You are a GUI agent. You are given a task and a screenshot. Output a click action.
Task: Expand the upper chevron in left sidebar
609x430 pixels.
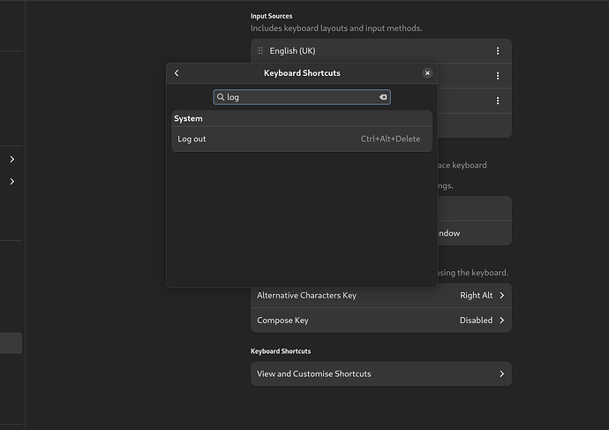[12, 160]
